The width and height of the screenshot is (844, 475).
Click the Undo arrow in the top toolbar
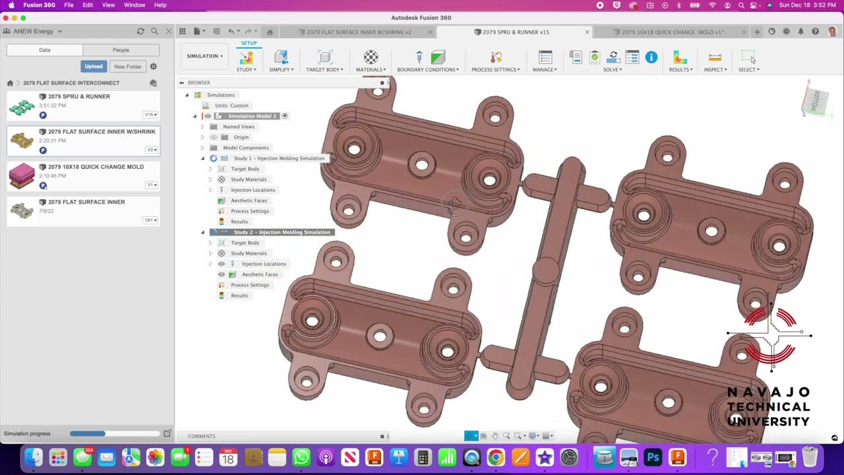[x=231, y=32]
